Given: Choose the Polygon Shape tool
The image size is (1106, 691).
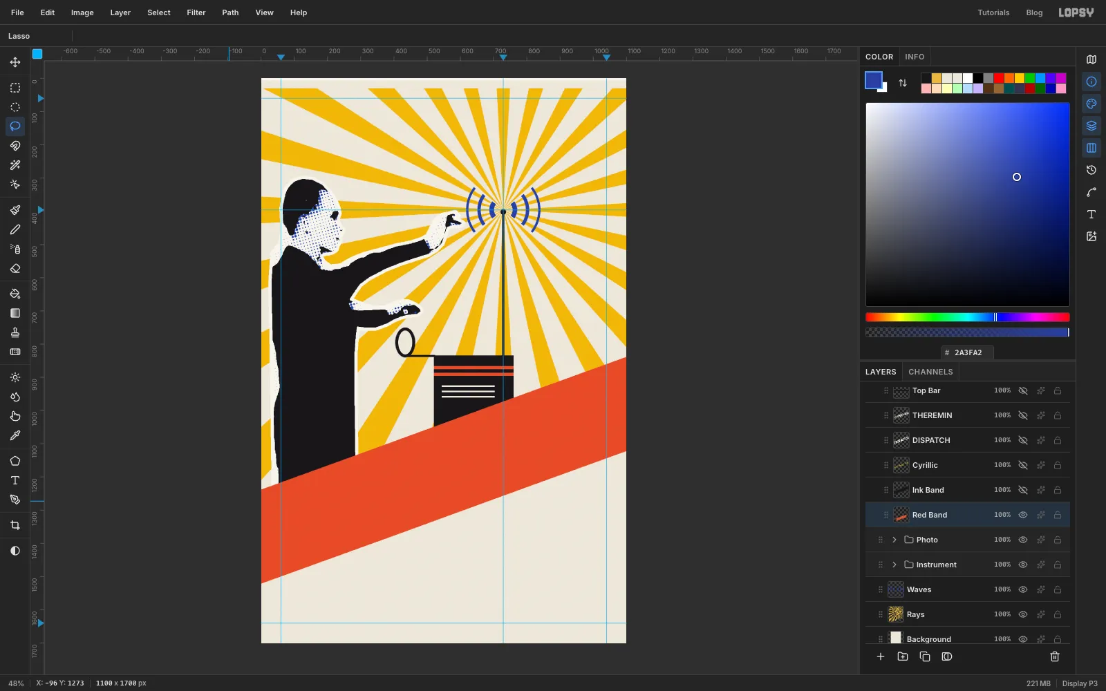Looking at the screenshot, I should tap(15, 461).
